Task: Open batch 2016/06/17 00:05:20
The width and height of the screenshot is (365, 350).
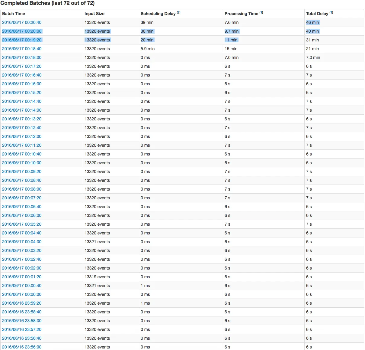Action: (22, 224)
